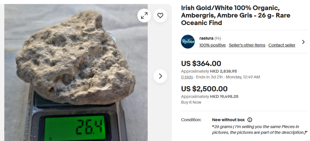
Task: Add item to watchlist with heart icon
Action: (x=160, y=15)
